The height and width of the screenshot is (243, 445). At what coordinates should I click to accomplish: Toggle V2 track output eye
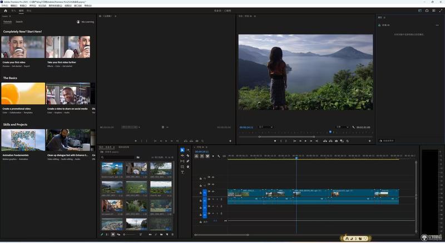pos(213,184)
